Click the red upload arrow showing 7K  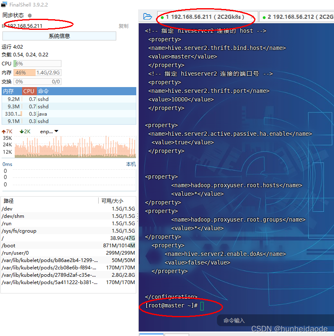pyautogui.click(x=7, y=131)
